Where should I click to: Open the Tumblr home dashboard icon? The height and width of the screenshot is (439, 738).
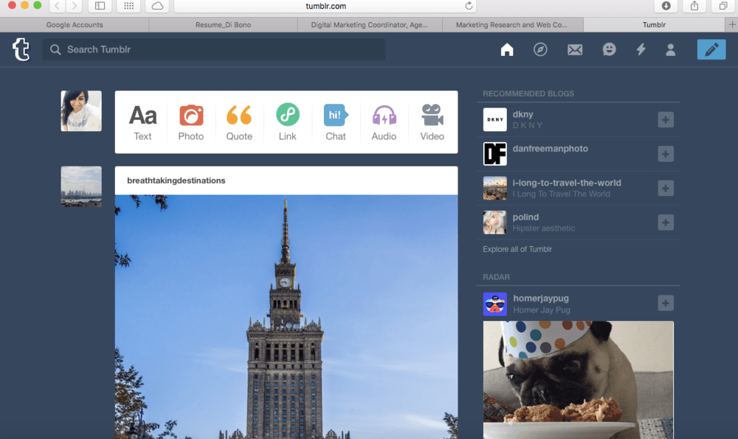click(x=507, y=49)
